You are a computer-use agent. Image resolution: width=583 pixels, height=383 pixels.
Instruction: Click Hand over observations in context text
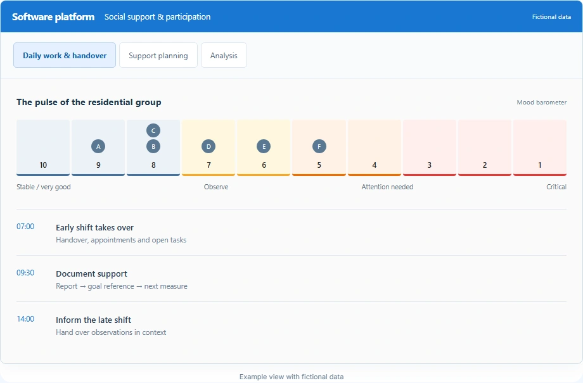point(111,332)
